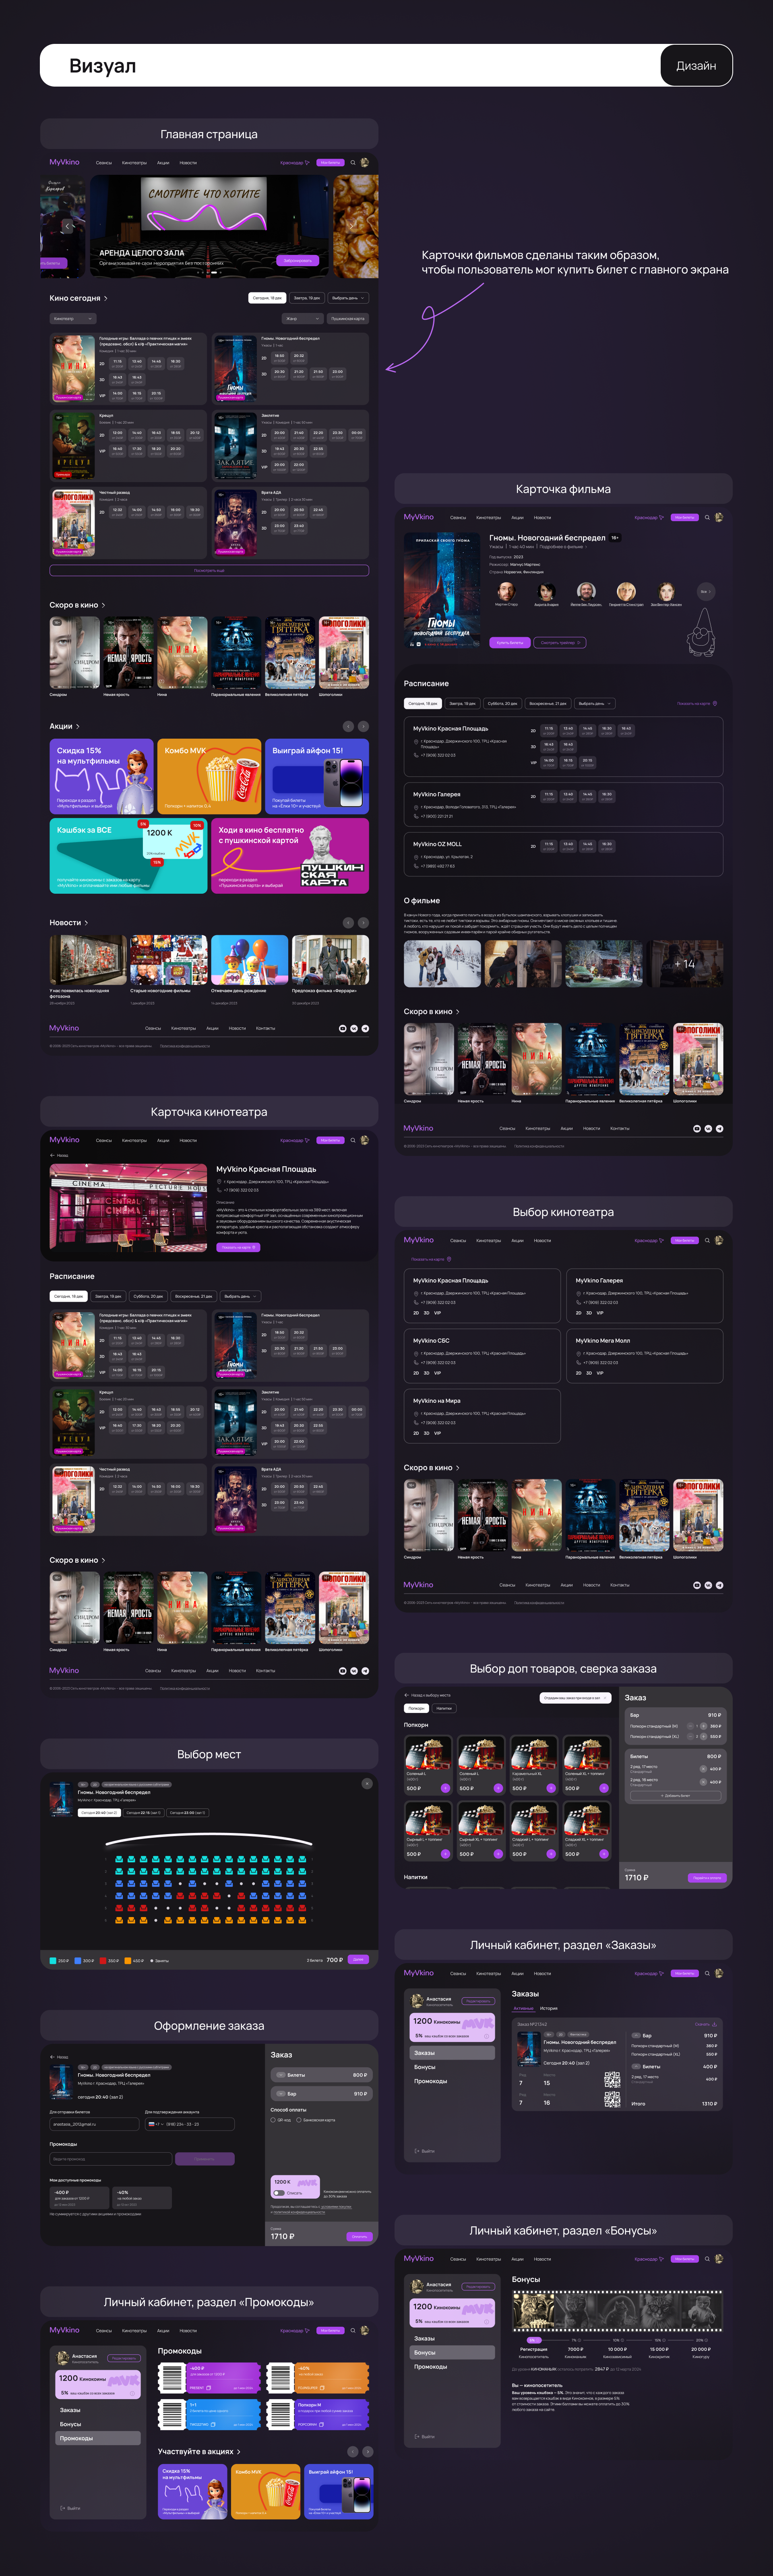Open Сеансы in main page navigation
The height and width of the screenshot is (2576, 773).
[104, 163]
